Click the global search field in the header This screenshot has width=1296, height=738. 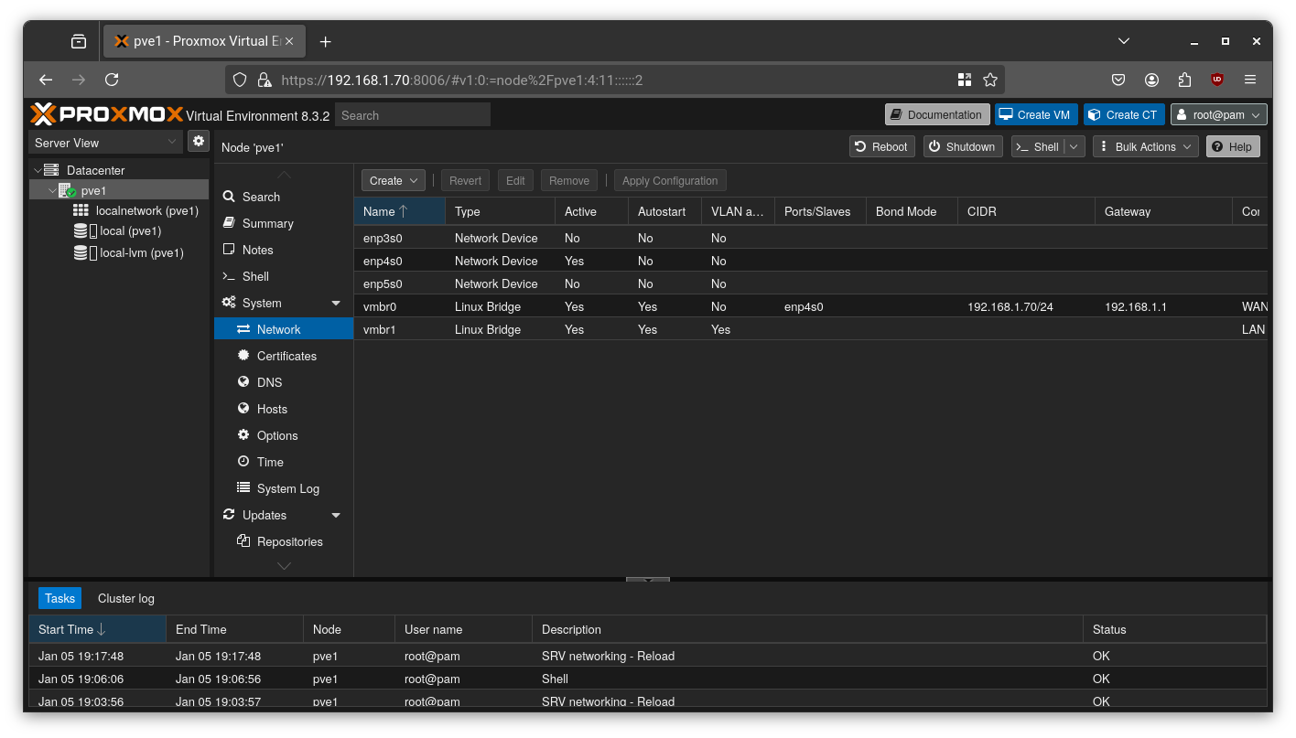coord(412,114)
